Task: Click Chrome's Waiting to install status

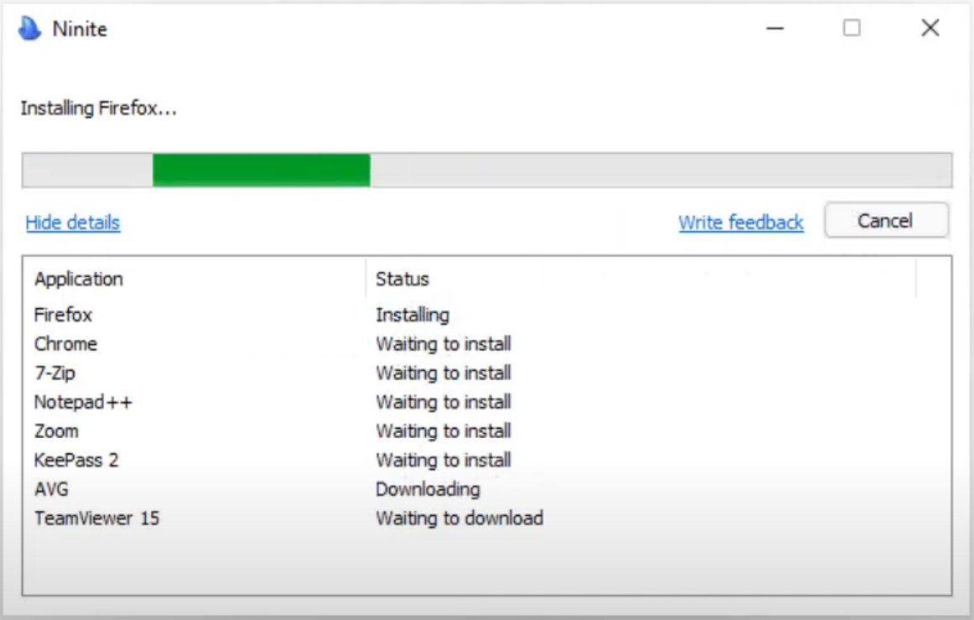Action: pos(444,343)
